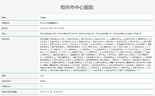Image resolution: width=155 pixels, height=96 pixels.
Task: Select the value 郑州市卫生健康委员会
Action: pyautogui.click(x=49, y=23)
